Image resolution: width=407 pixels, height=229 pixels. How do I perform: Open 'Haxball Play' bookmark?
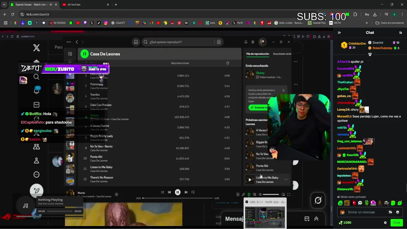[317, 23]
